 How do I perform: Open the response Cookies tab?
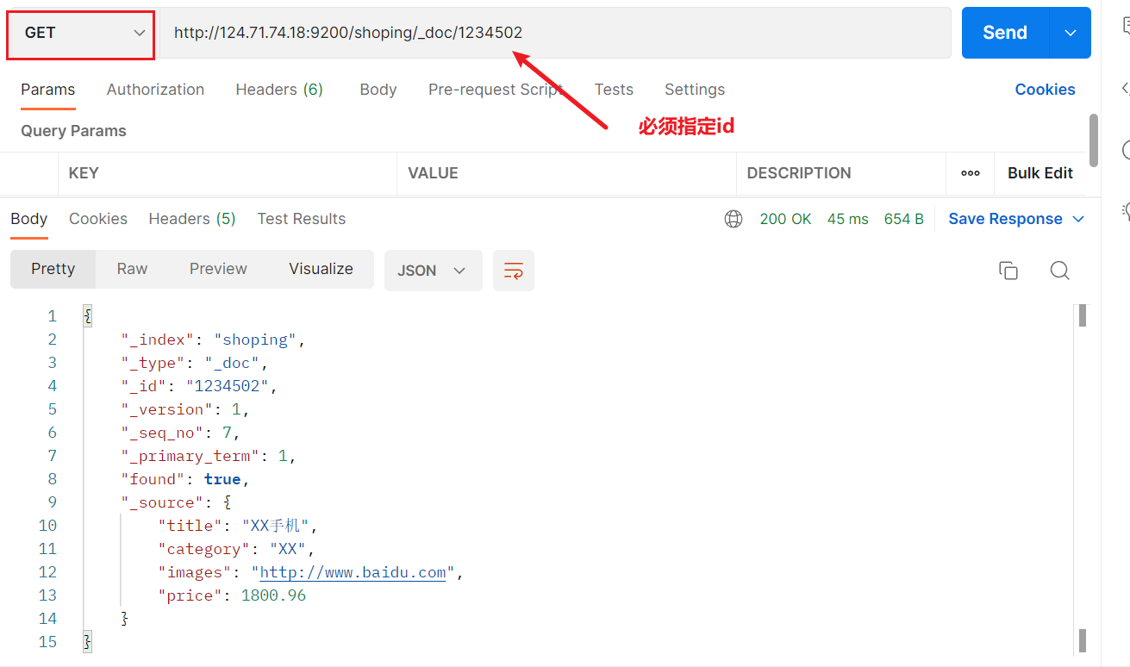(x=98, y=219)
